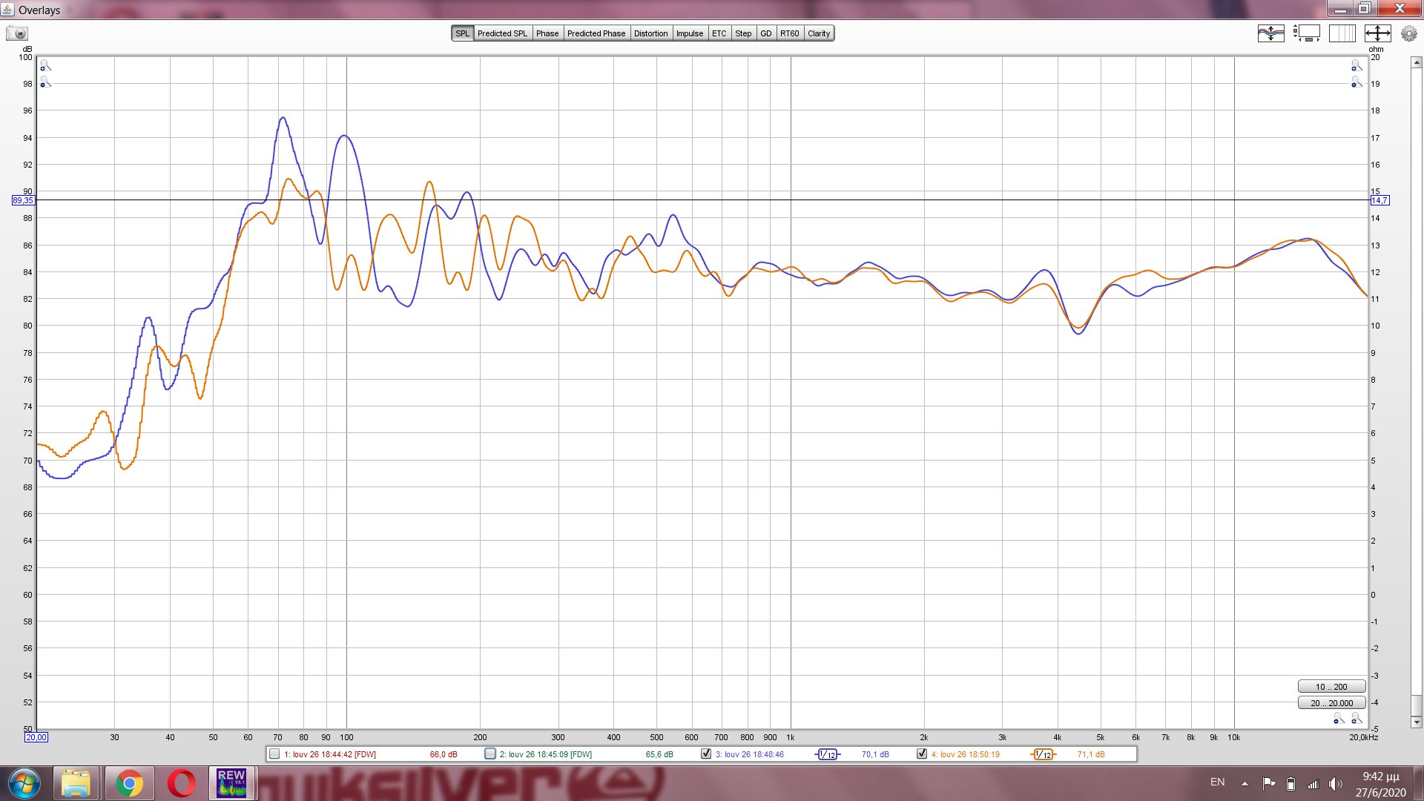Open the graph controls gear icon

(x=1408, y=33)
